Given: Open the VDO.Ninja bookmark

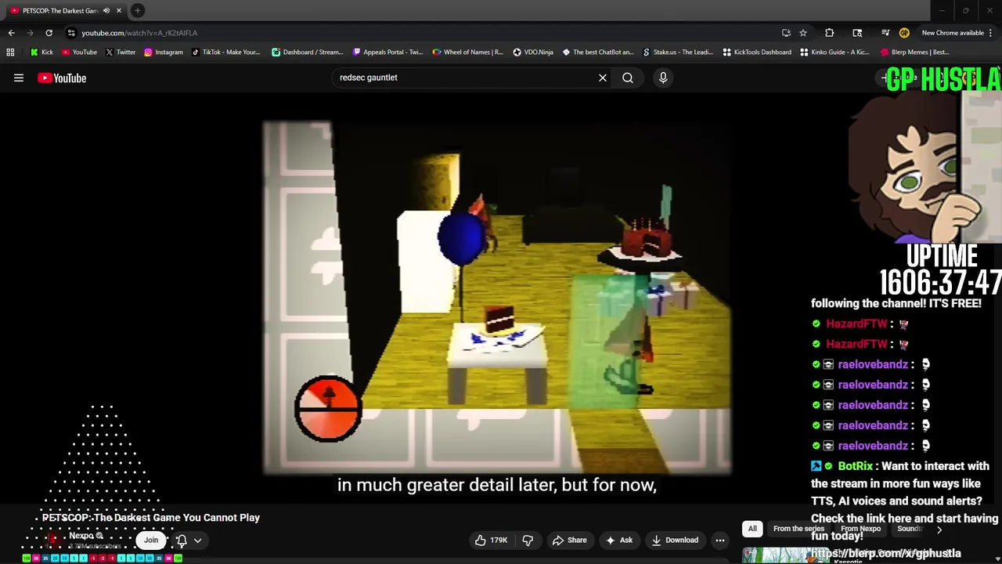Looking at the screenshot, I should point(533,52).
